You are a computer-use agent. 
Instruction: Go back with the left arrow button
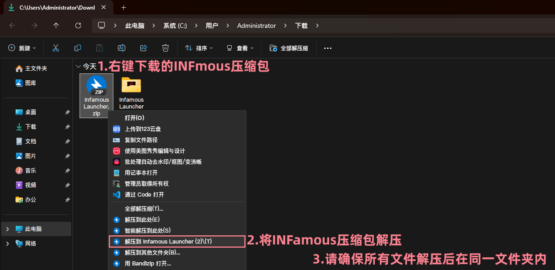(12, 26)
